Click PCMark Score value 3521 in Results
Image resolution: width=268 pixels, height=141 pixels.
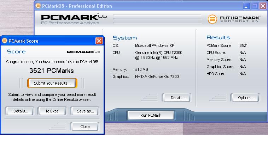[x=243, y=45]
